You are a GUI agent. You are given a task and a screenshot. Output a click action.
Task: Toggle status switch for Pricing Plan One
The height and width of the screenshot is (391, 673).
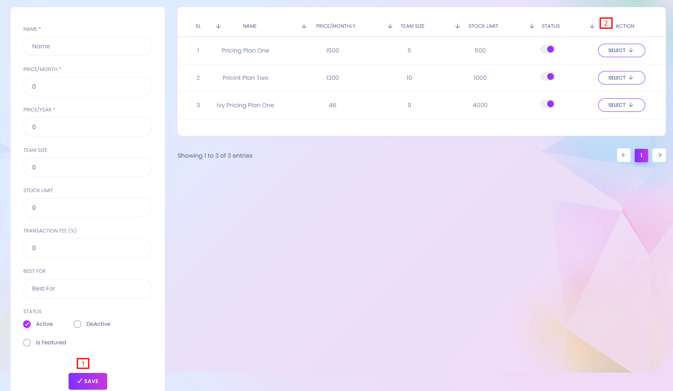click(547, 50)
